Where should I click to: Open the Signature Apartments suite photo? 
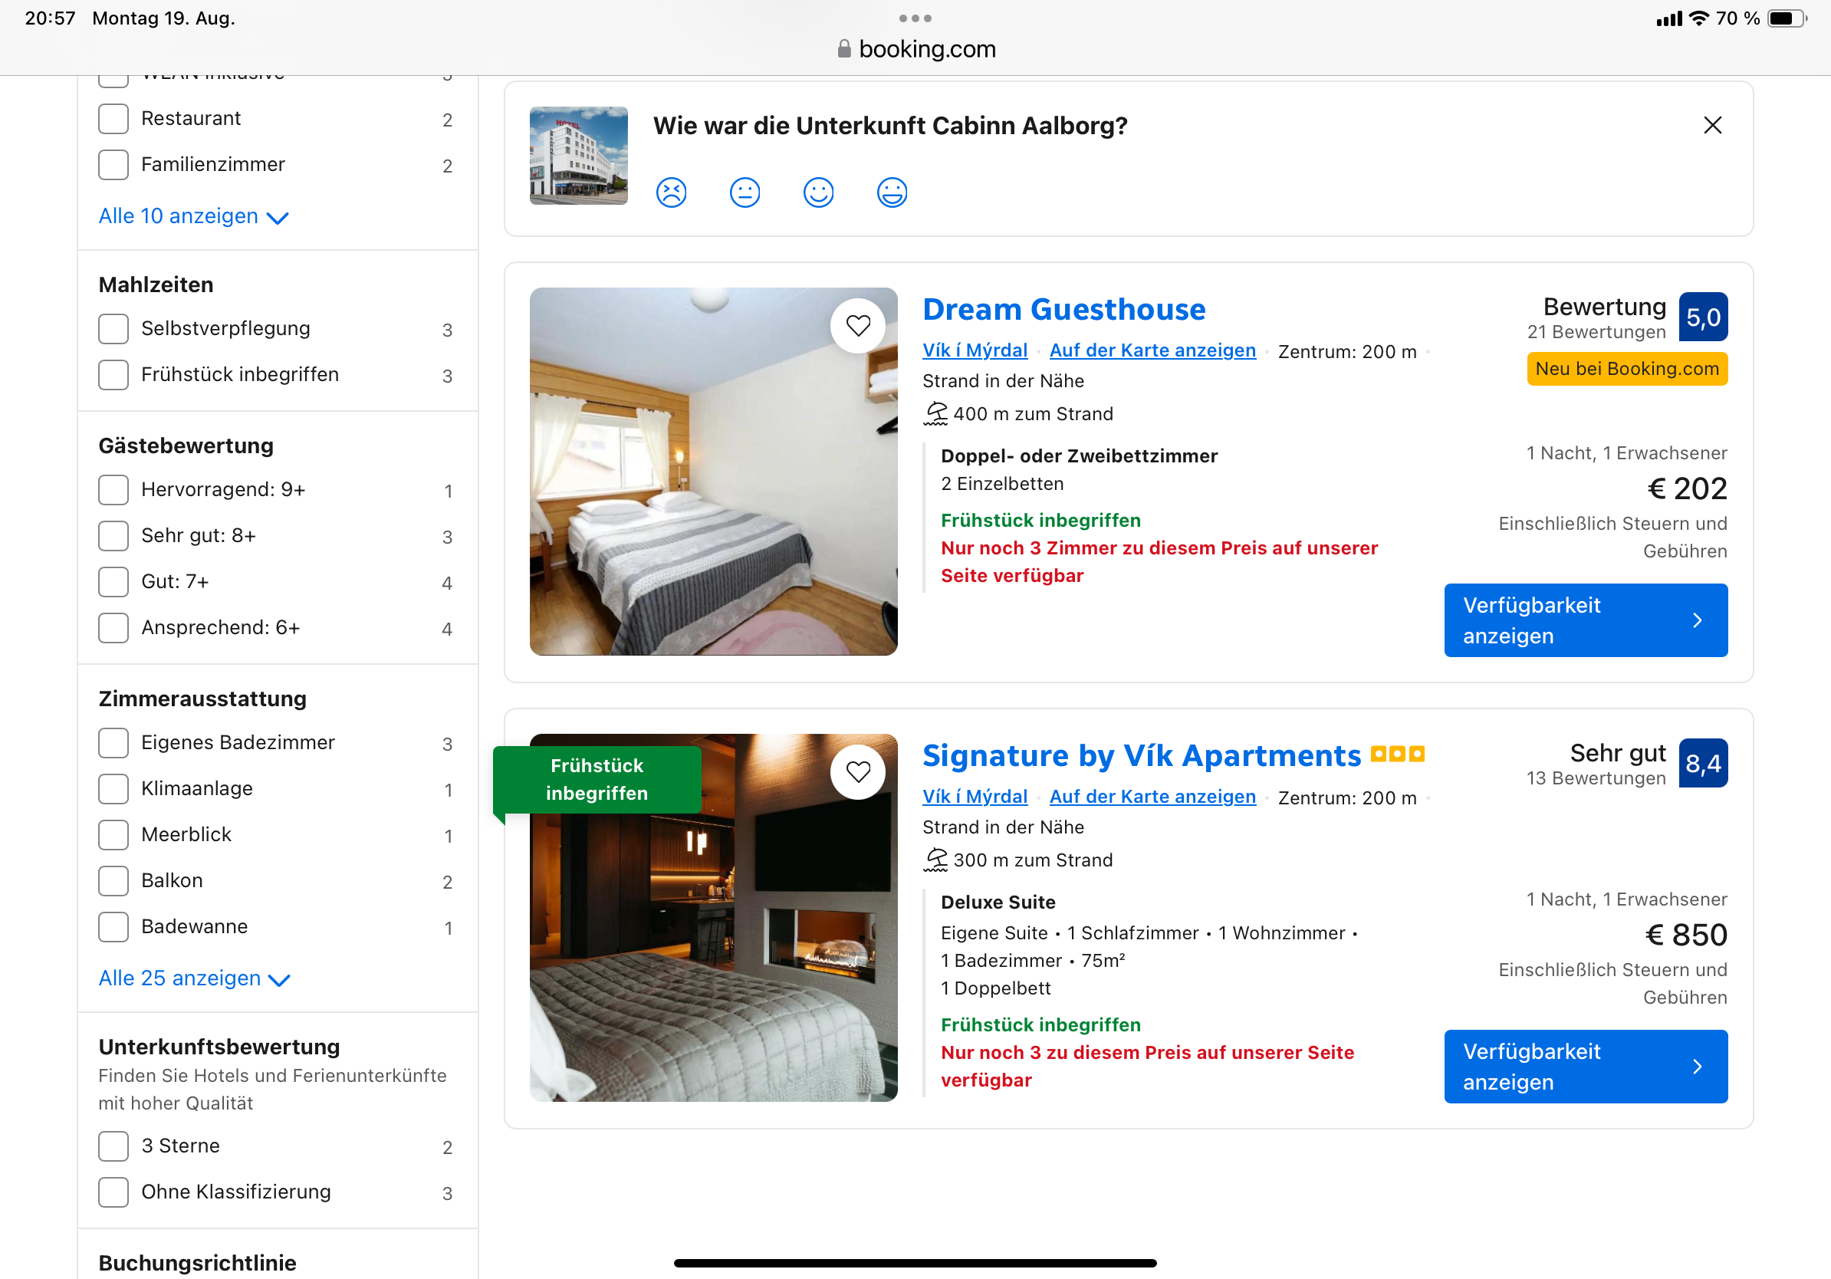coord(713,917)
